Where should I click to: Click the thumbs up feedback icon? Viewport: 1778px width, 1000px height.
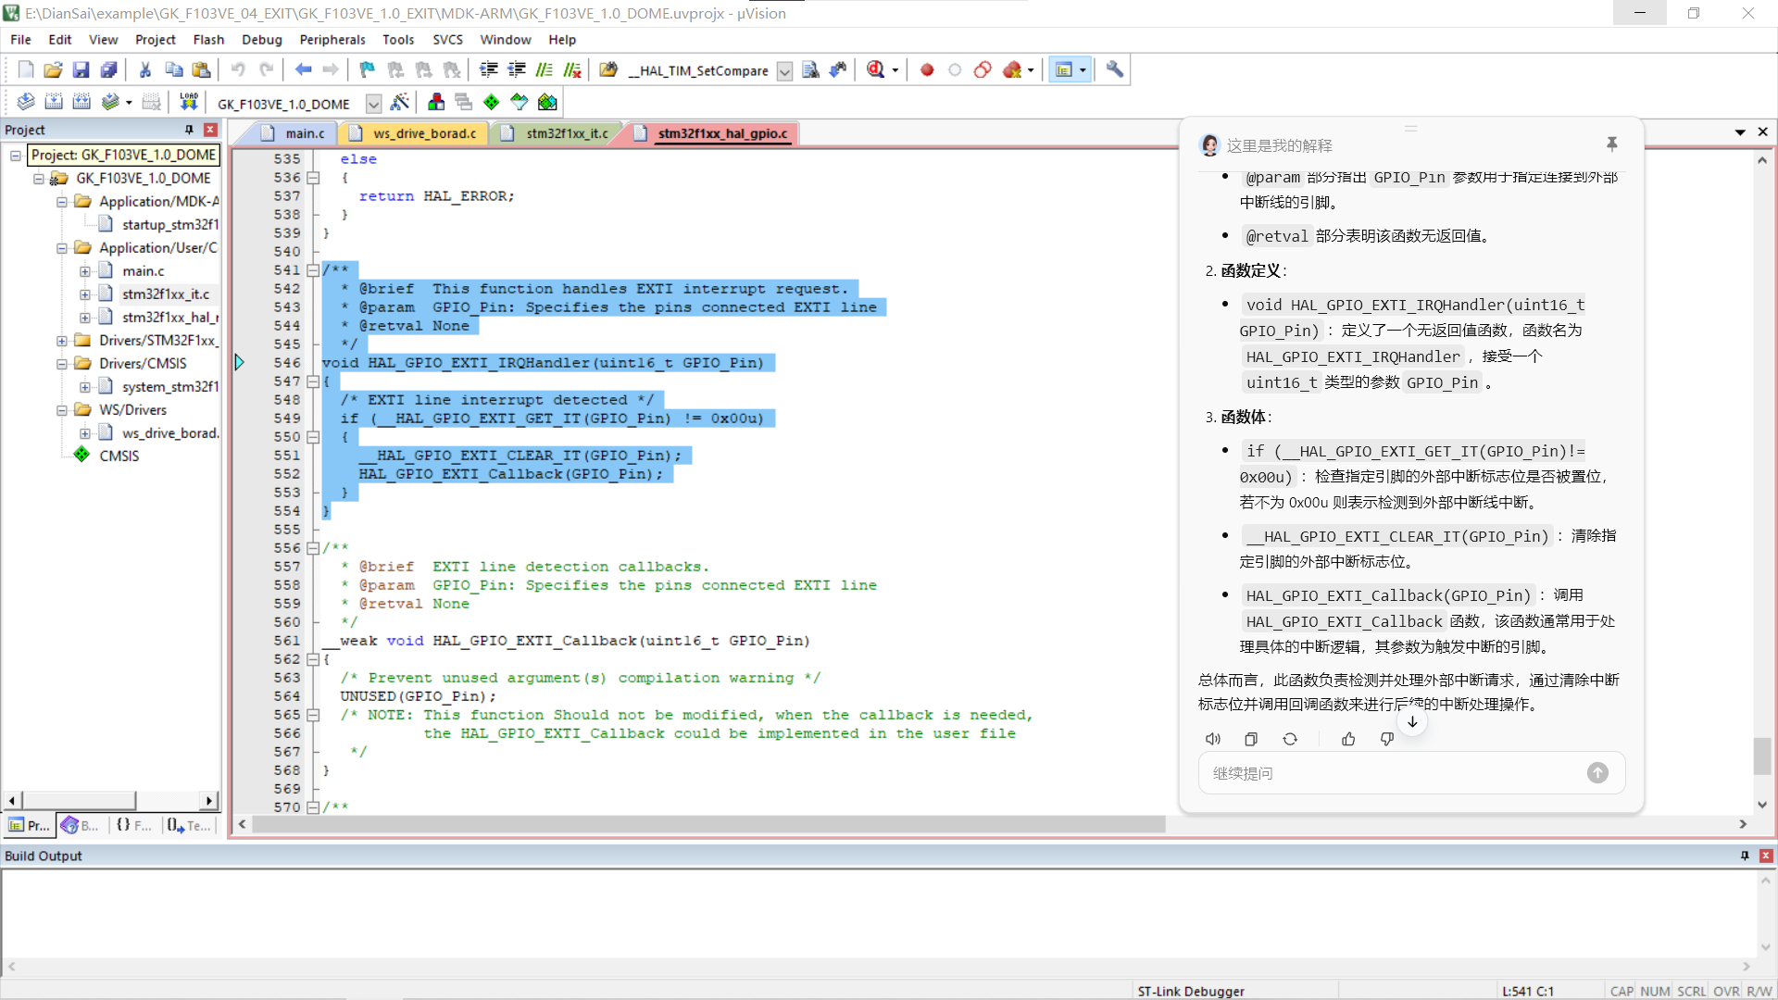(x=1348, y=739)
